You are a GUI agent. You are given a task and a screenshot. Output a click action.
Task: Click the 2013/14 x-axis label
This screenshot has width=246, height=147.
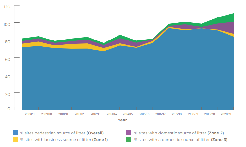[x=112, y=114]
